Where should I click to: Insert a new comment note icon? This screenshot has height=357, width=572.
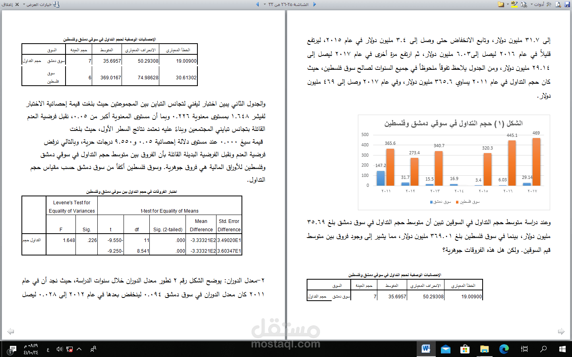[x=501, y=4]
